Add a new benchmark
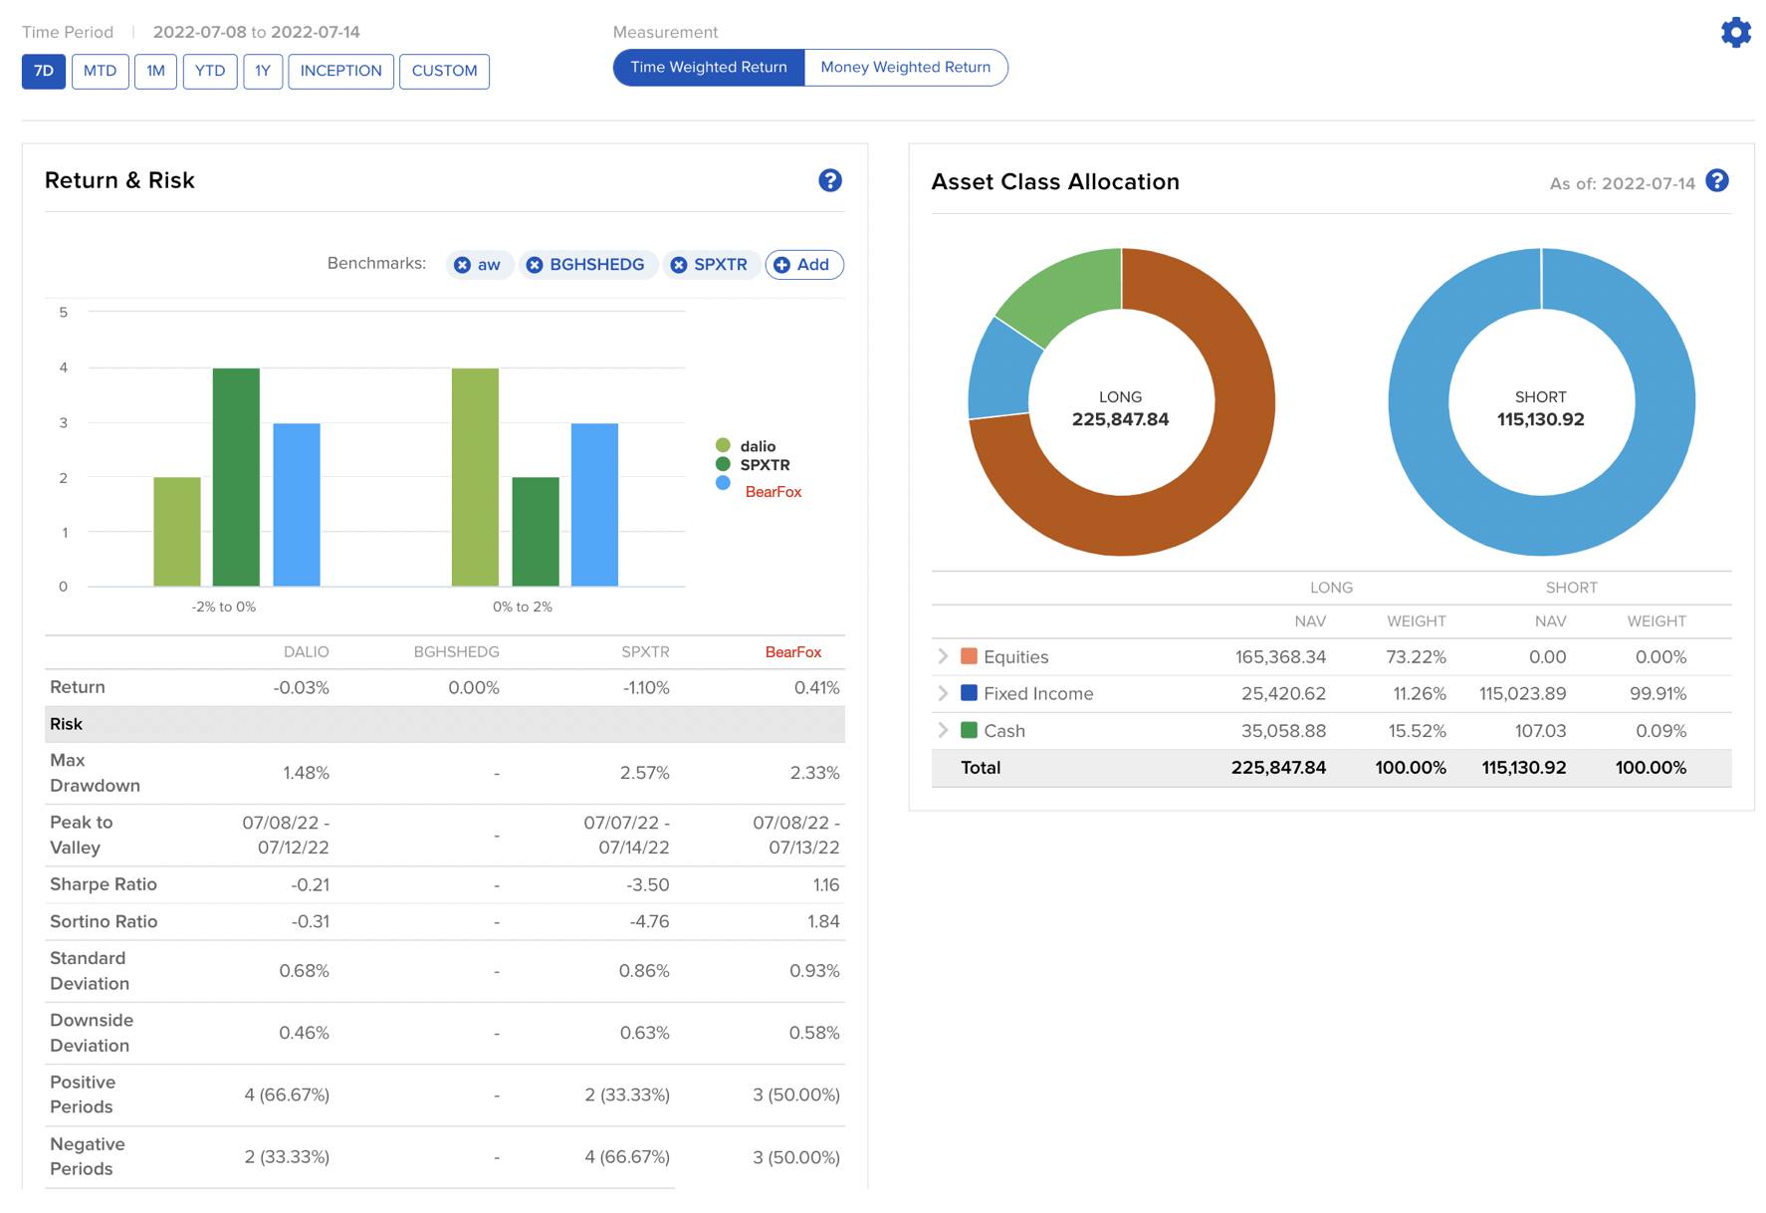This screenshot has width=1766, height=1213. [x=803, y=265]
